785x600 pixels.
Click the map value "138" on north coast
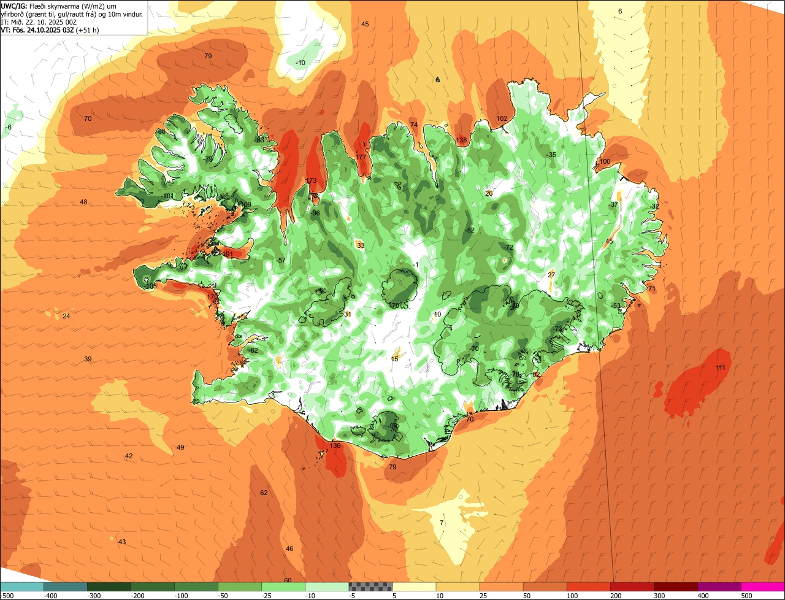[461, 140]
